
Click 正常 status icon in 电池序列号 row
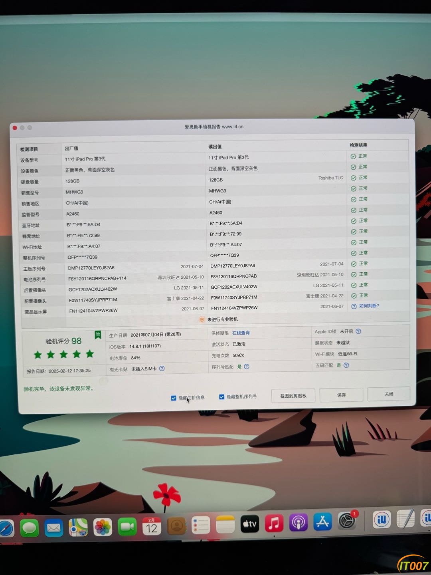[354, 275]
